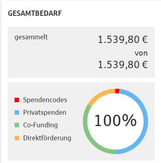Screen dimensions: 161x163
Task: Click the target amount below 'von'
Action: tap(123, 64)
